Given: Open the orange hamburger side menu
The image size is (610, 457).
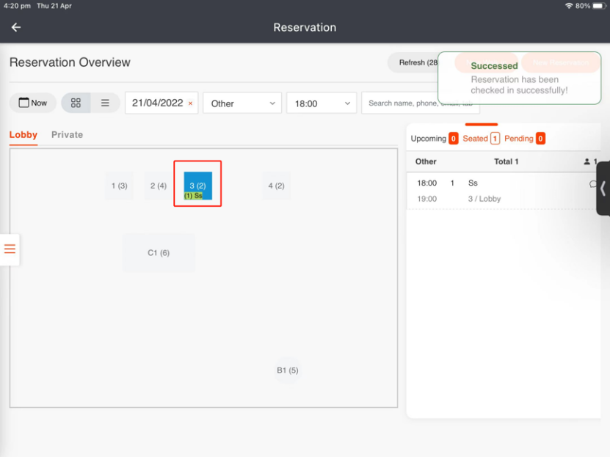Looking at the screenshot, I should coord(10,249).
